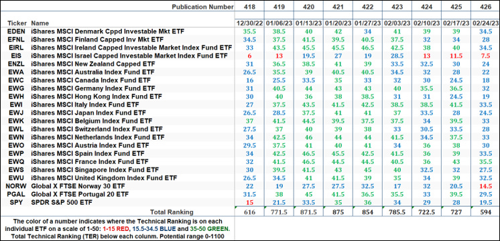Click iShares MSCI Singapore Index Fund ETF name
The width and height of the screenshot is (500, 241).
coord(95,169)
